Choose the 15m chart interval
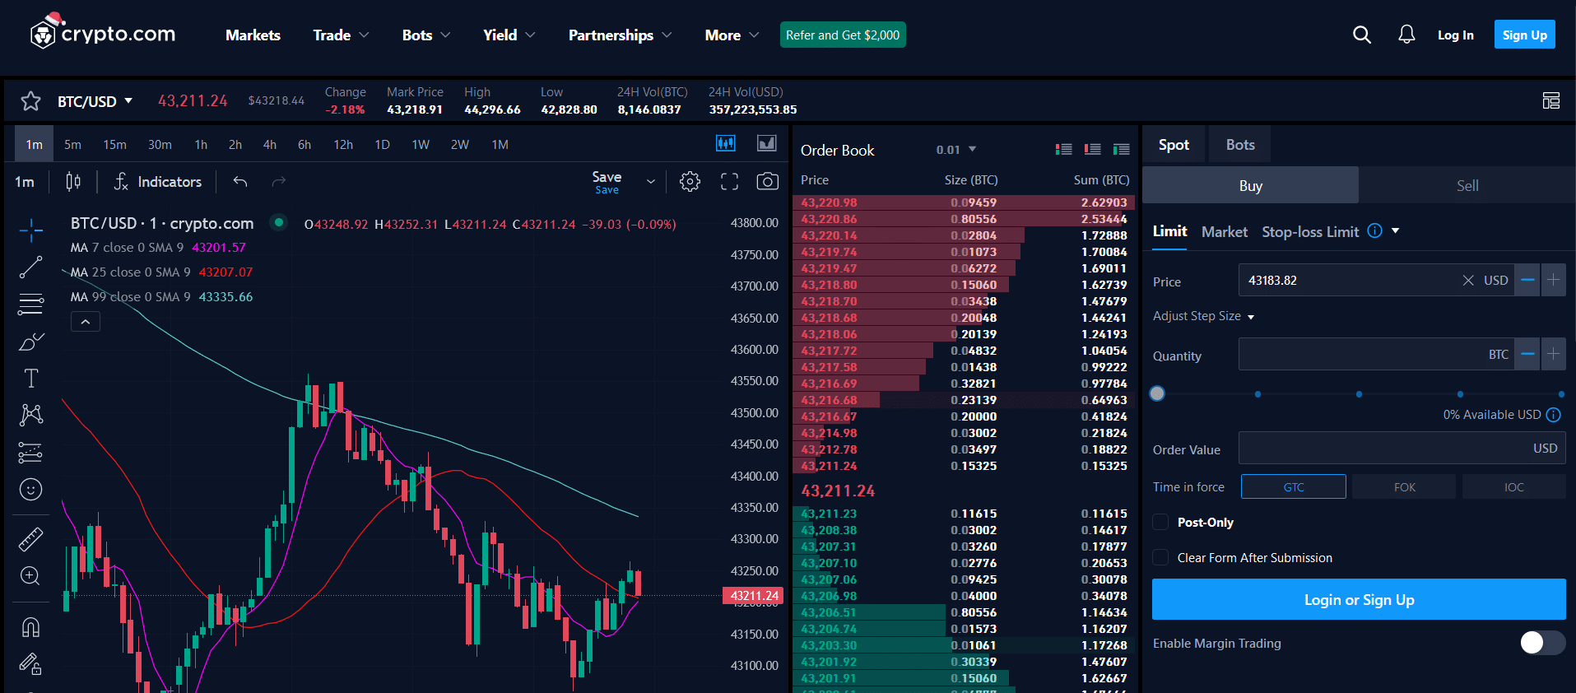The height and width of the screenshot is (693, 1576). click(x=114, y=145)
